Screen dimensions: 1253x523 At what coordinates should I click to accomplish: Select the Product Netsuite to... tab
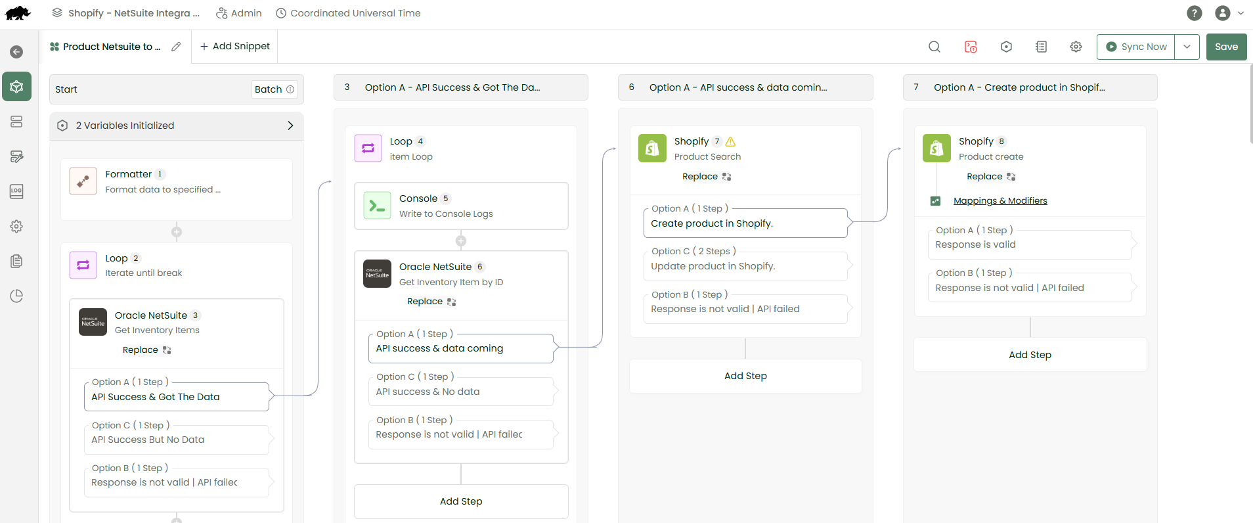[x=105, y=47]
